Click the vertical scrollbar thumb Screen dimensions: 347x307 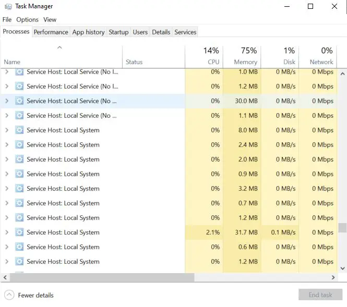click(x=343, y=228)
